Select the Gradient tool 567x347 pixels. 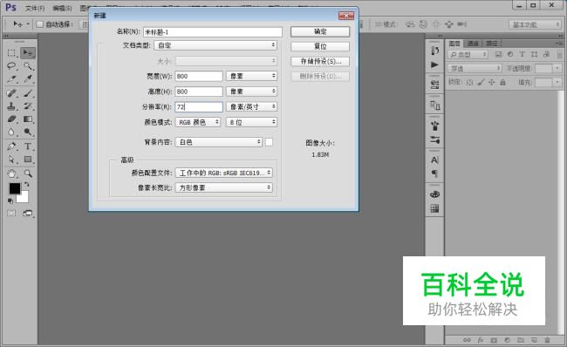28,119
